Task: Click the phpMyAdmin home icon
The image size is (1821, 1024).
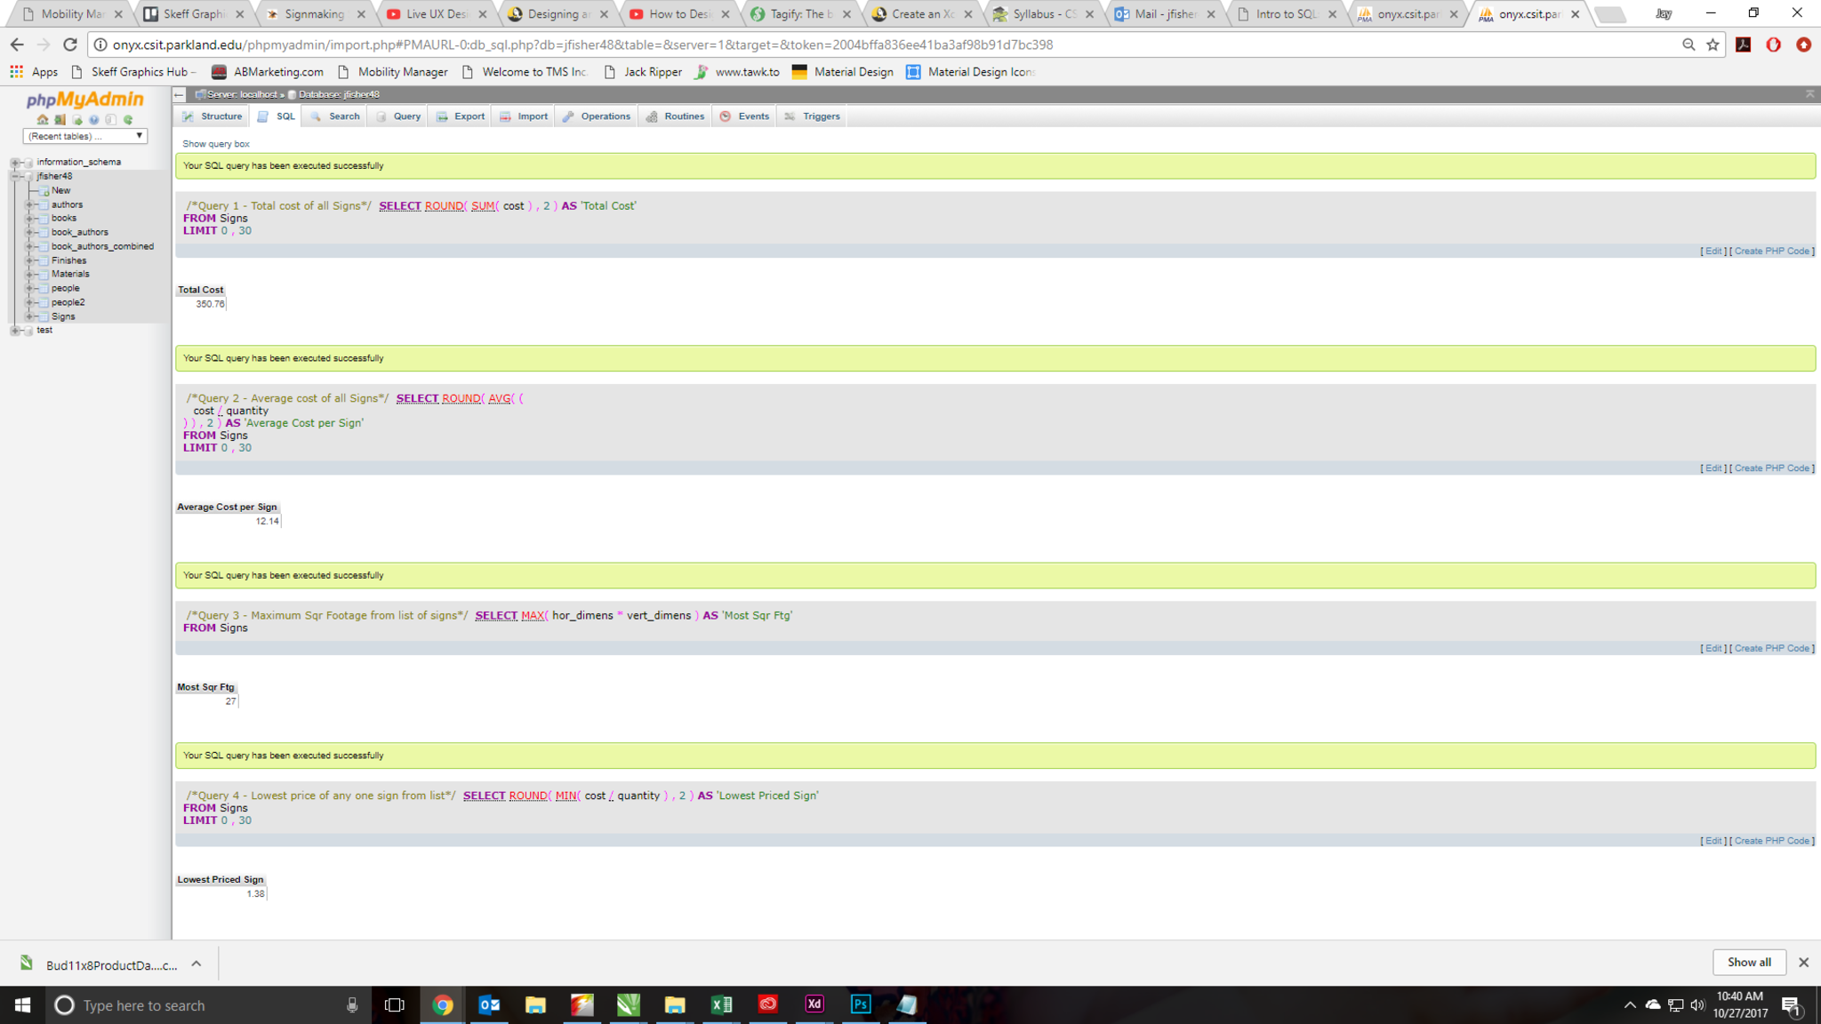Action: click(x=43, y=119)
